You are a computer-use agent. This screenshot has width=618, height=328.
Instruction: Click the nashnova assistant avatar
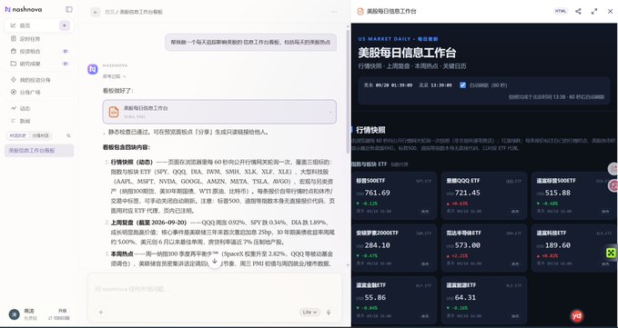click(x=93, y=69)
